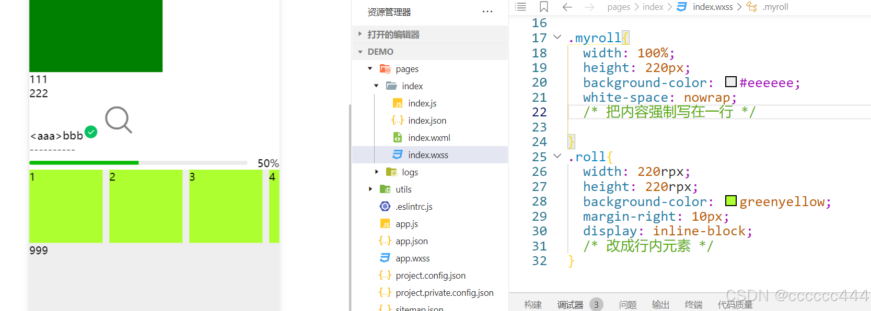Click the app.wxss CSS icon
The height and width of the screenshot is (311, 871).
385,258
